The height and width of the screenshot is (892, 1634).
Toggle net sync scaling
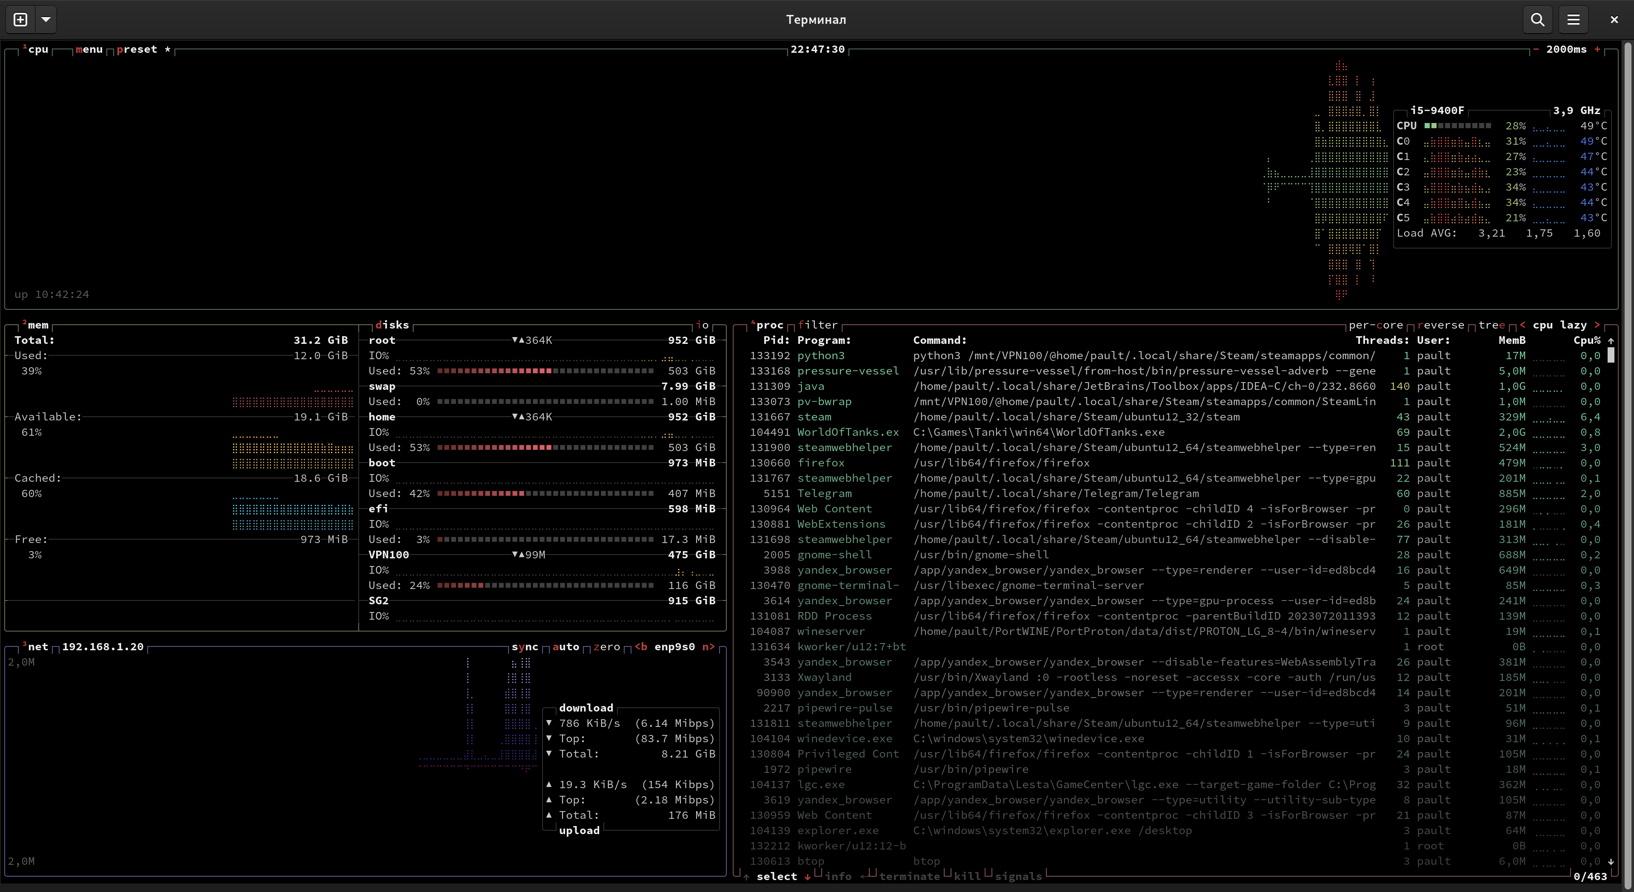coord(525,646)
